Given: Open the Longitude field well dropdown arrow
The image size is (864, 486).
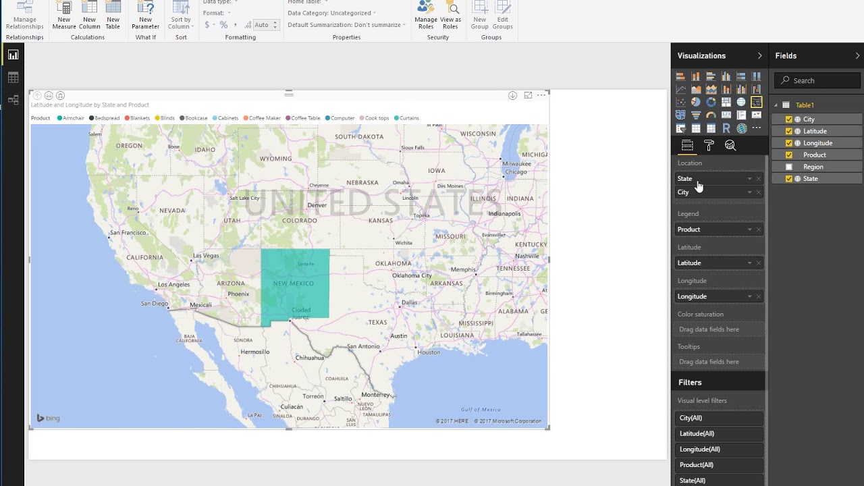Looking at the screenshot, I should (x=749, y=296).
